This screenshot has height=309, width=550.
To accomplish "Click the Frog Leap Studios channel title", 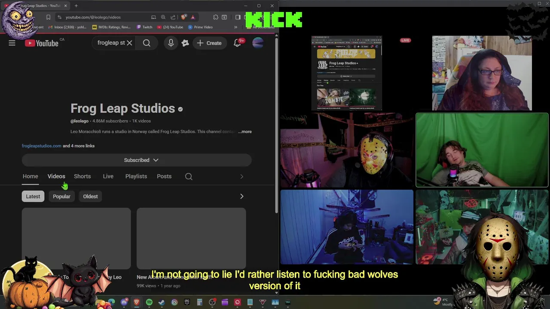I will [123, 109].
